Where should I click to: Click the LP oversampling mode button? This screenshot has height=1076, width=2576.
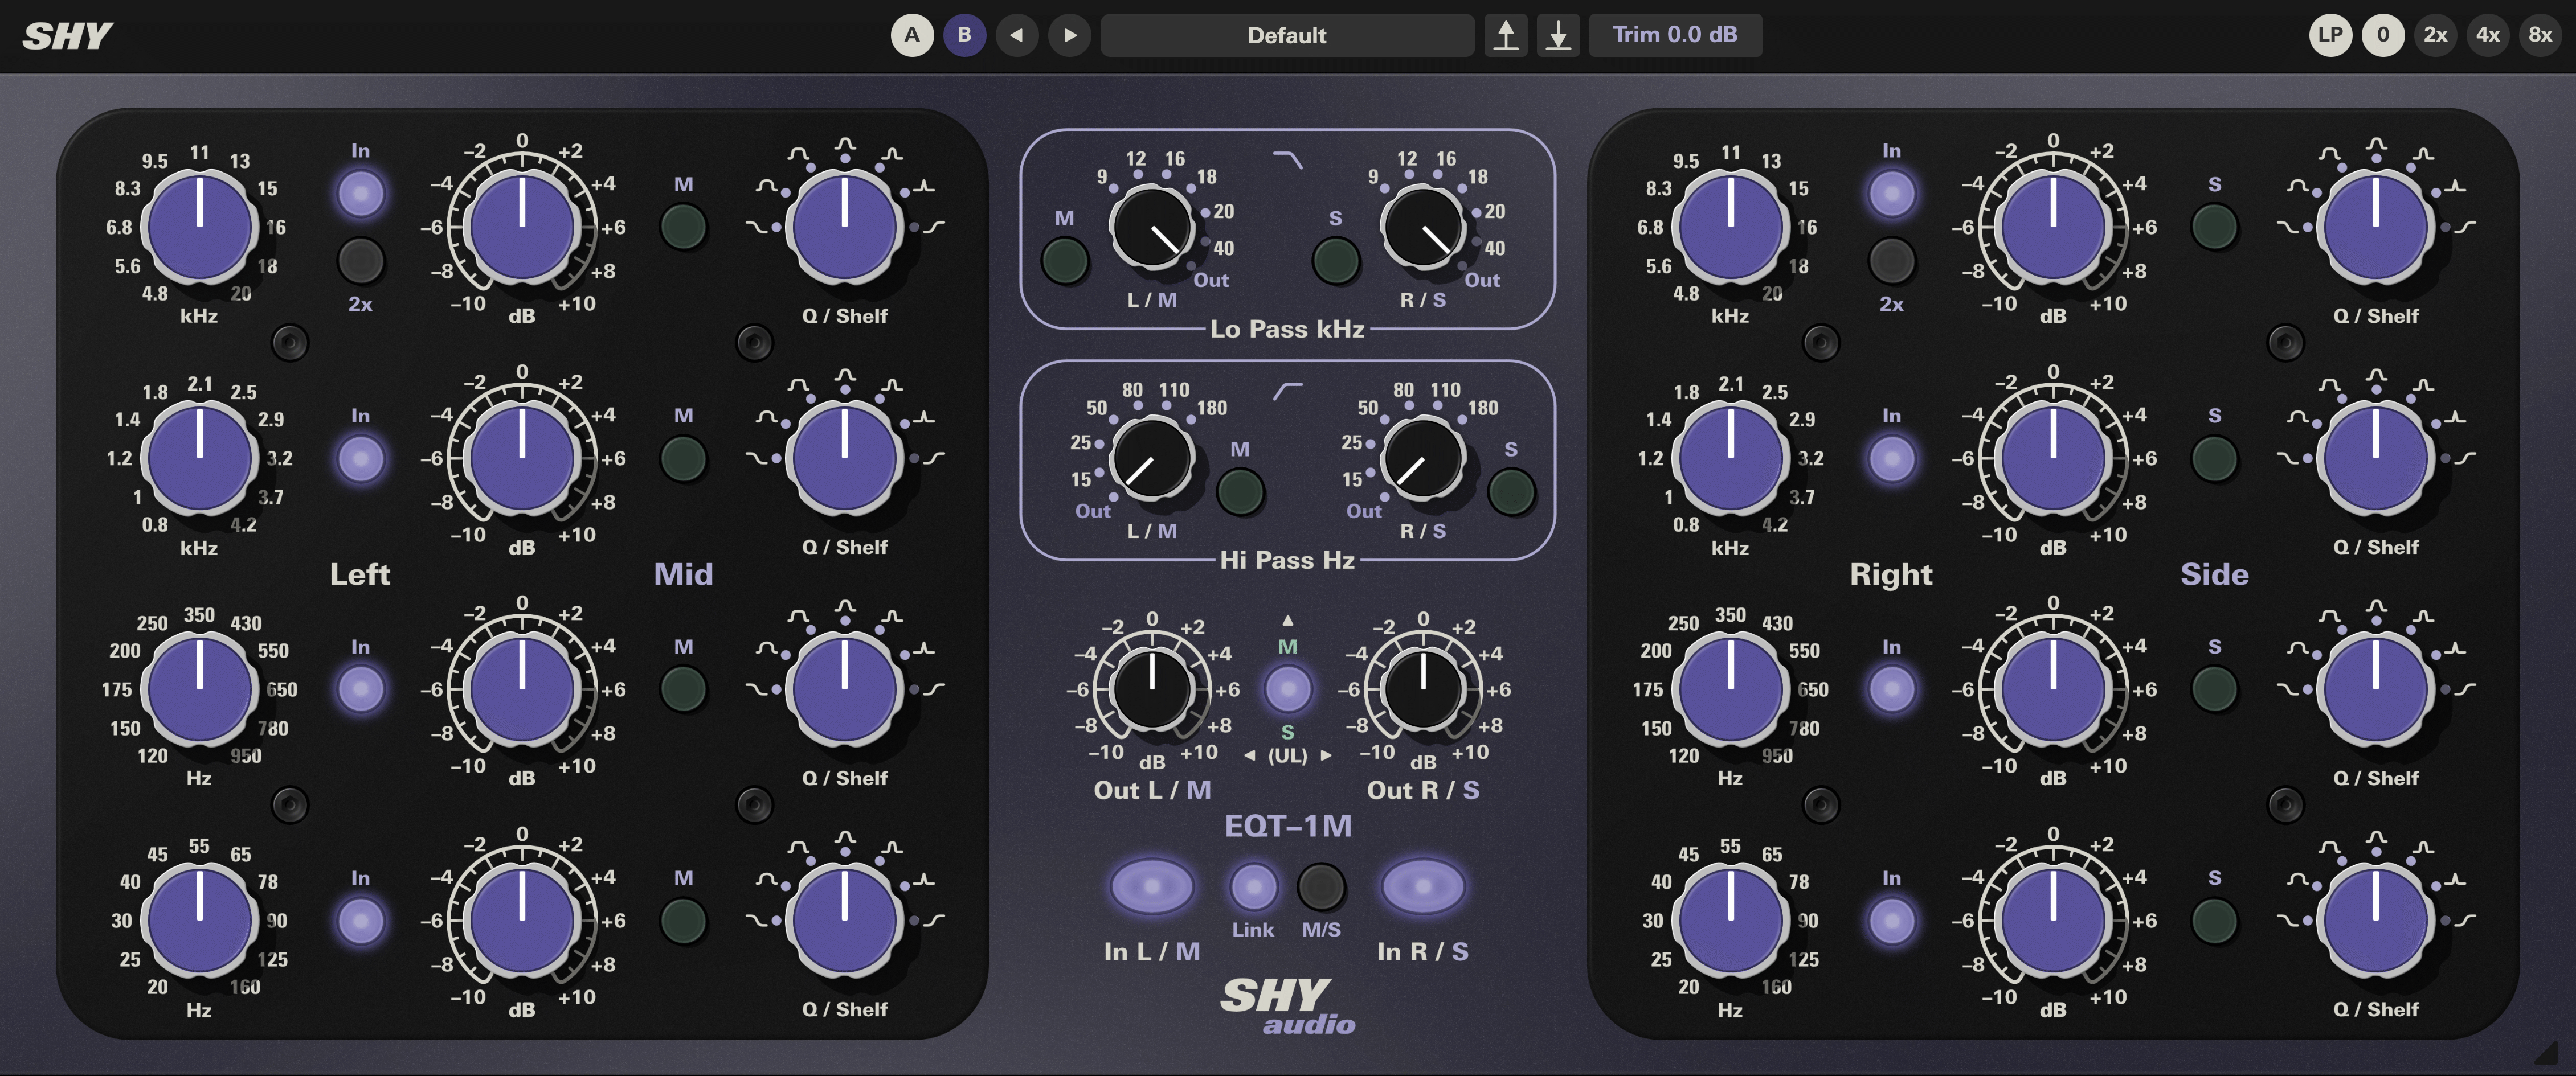tap(2330, 35)
